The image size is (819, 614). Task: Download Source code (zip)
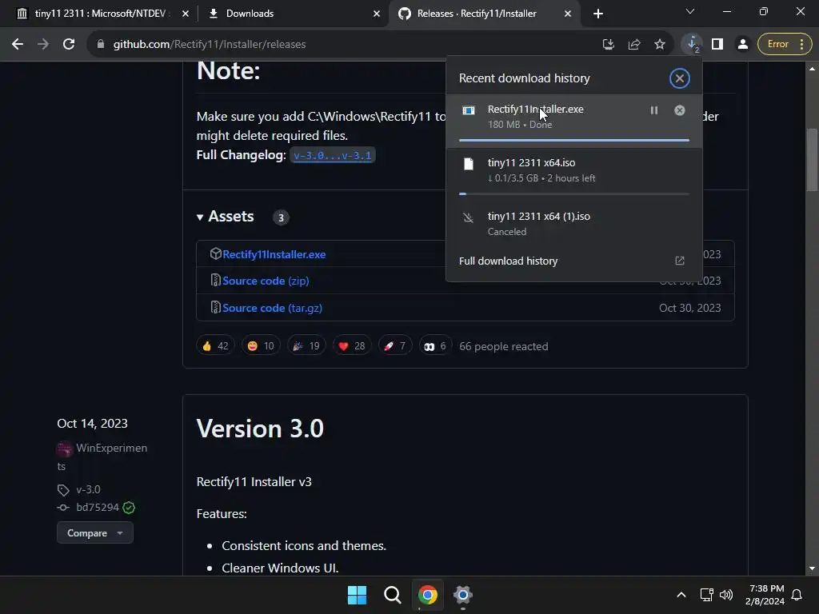(x=266, y=281)
